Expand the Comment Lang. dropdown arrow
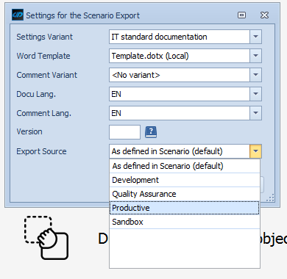This screenshot has height=279, width=287. [x=255, y=113]
